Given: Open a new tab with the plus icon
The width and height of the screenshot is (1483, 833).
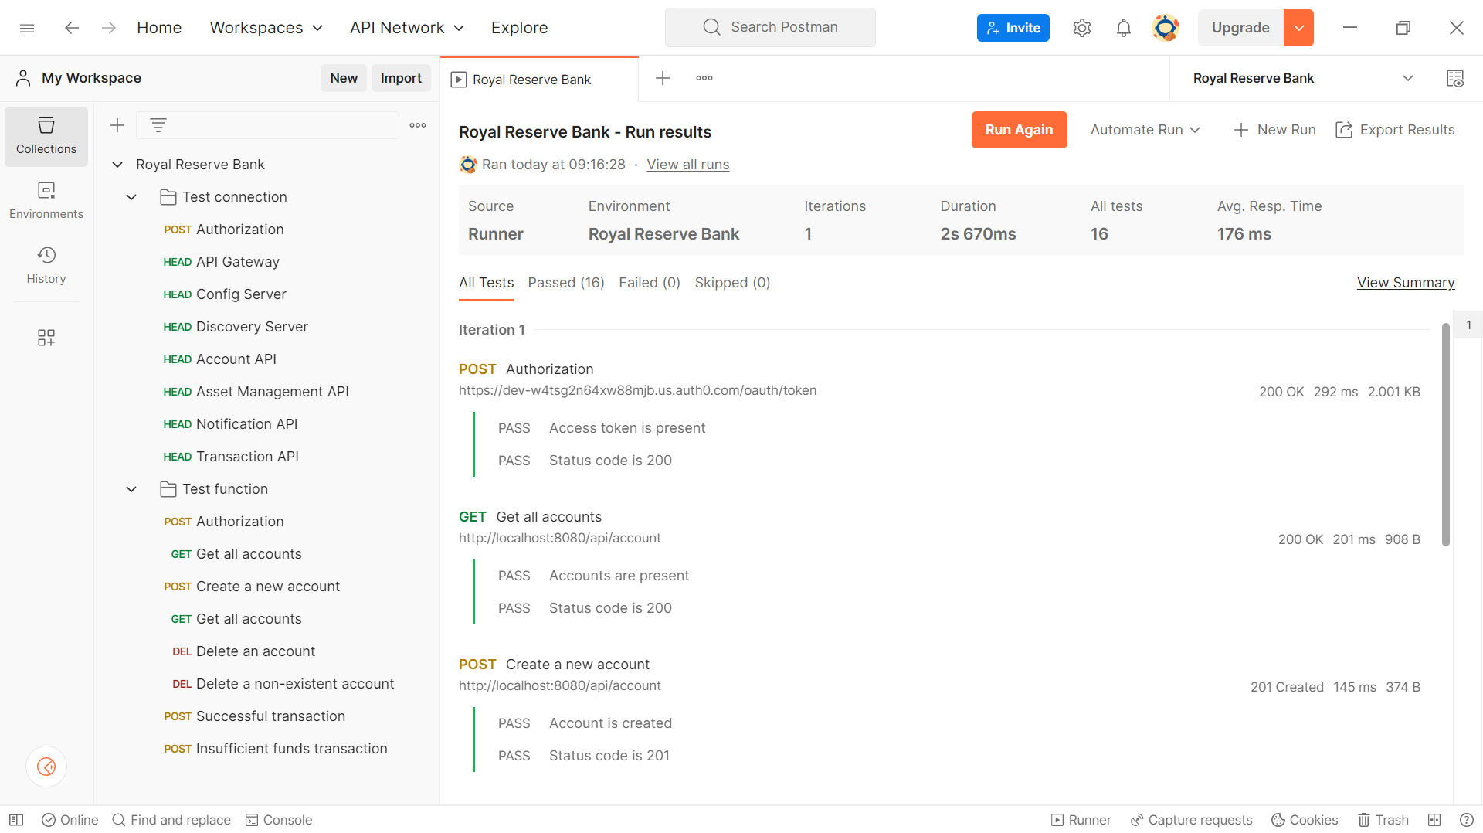Looking at the screenshot, I should click(663, 78).
